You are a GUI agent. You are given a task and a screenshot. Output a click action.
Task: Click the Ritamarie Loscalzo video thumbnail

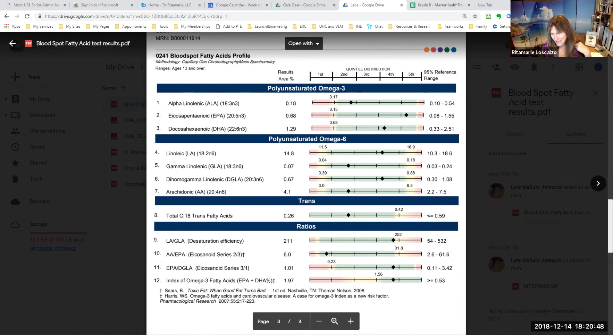(x=562, y=28)
